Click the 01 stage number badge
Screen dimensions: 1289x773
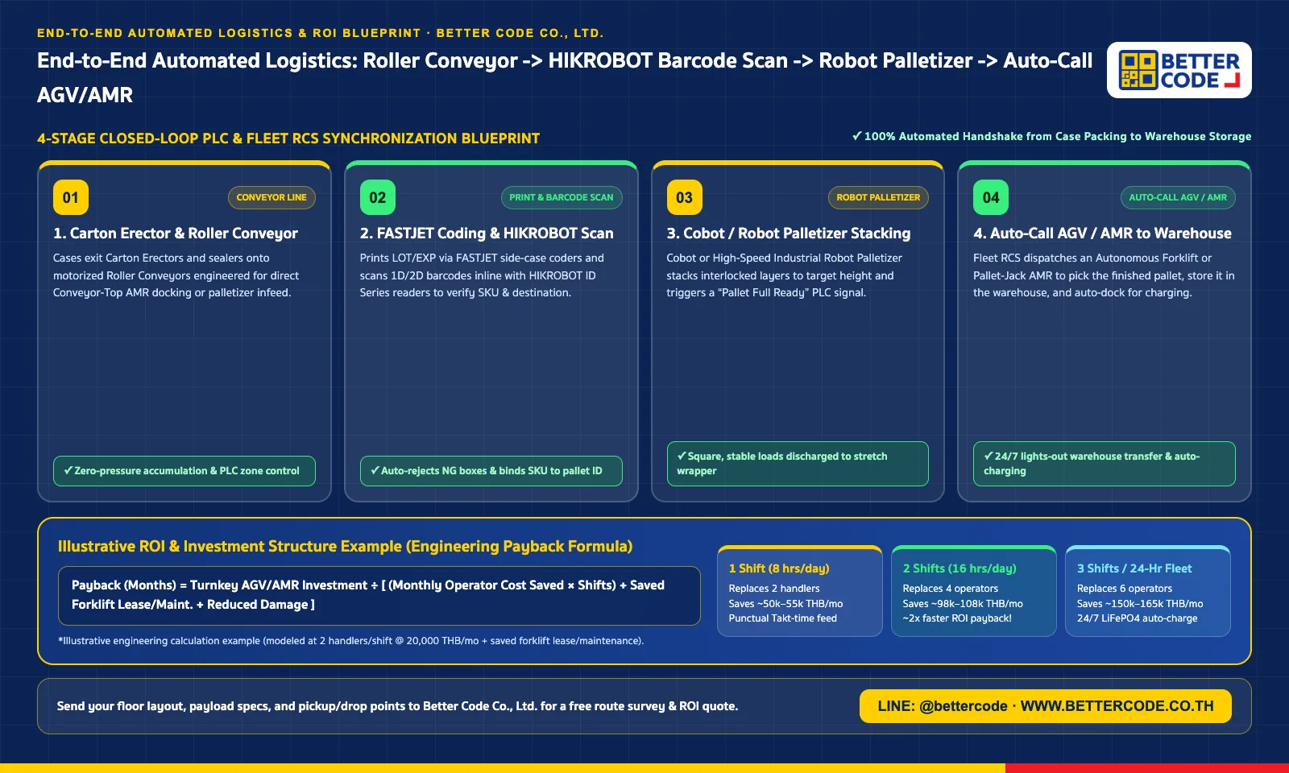71,197
